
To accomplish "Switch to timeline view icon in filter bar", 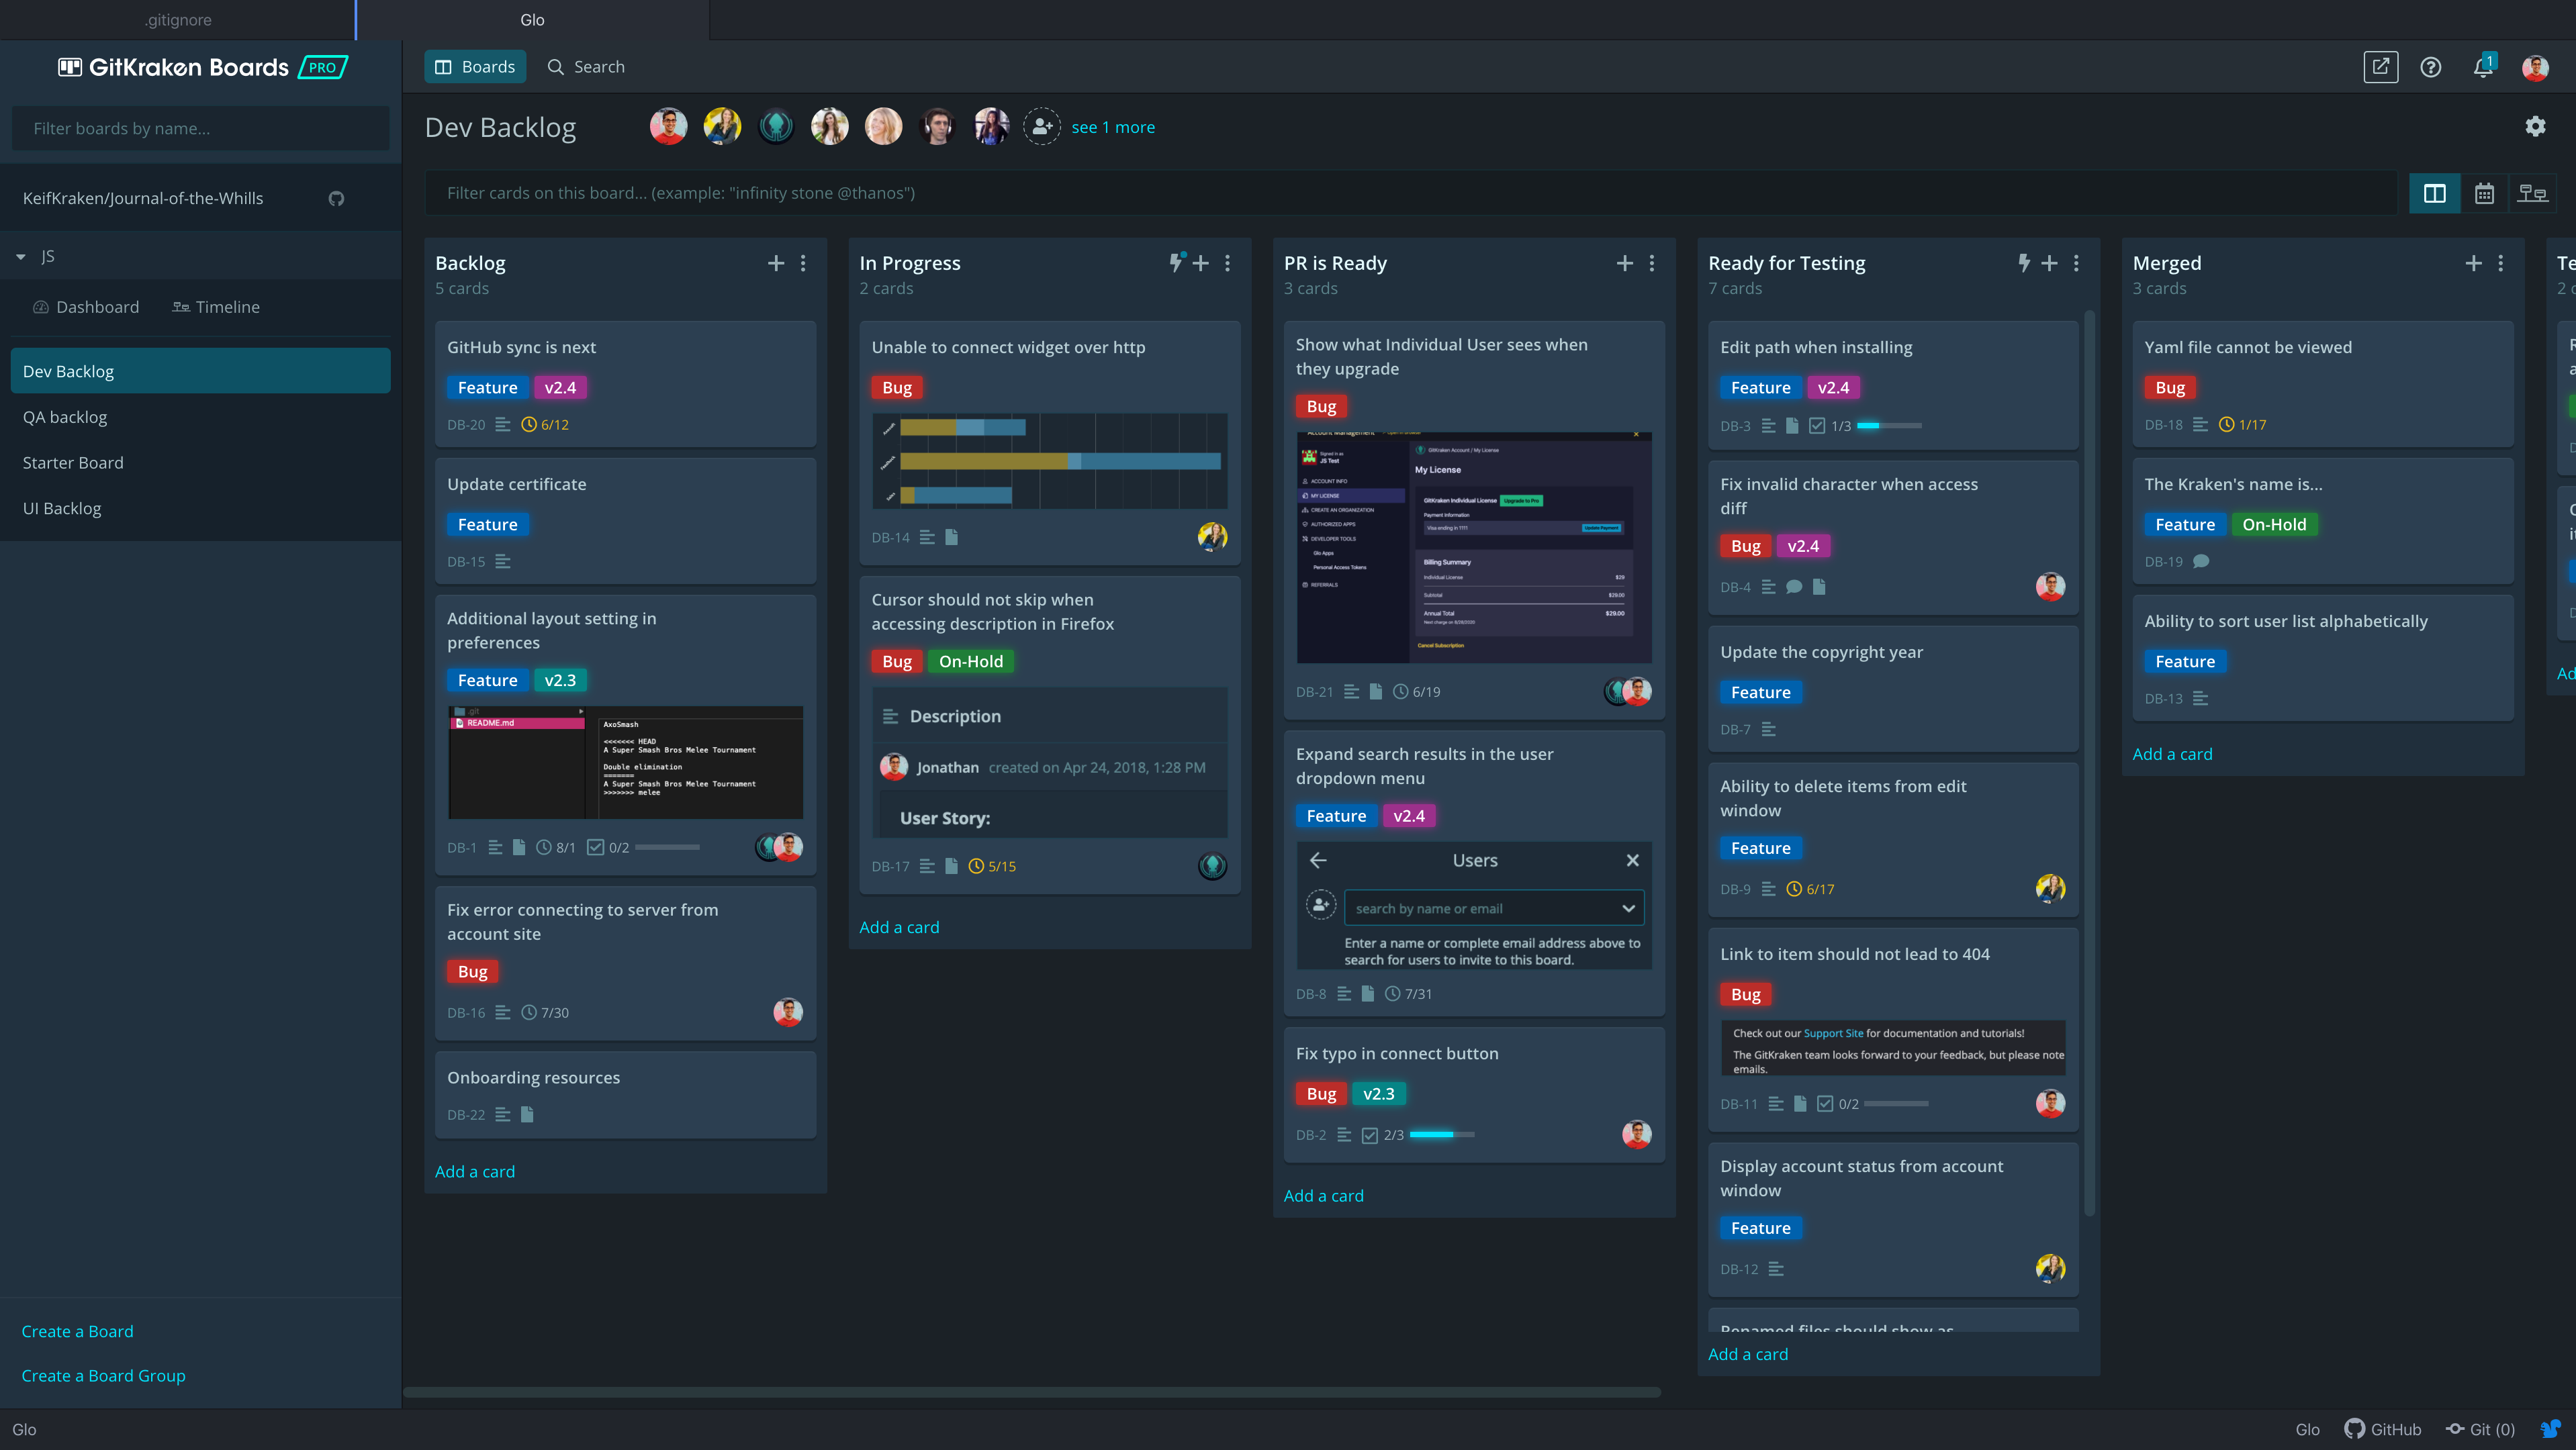I will click(x=2532, y=194).
